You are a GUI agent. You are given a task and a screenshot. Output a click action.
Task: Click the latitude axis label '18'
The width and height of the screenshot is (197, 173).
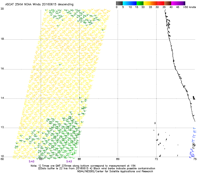point(2,39)
